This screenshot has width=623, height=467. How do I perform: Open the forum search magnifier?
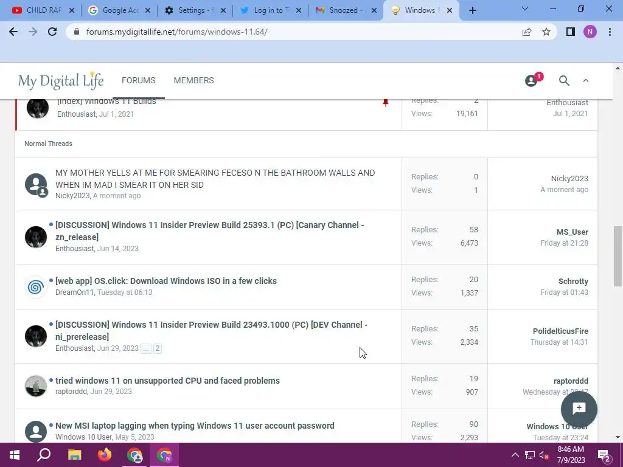point(564,81)
